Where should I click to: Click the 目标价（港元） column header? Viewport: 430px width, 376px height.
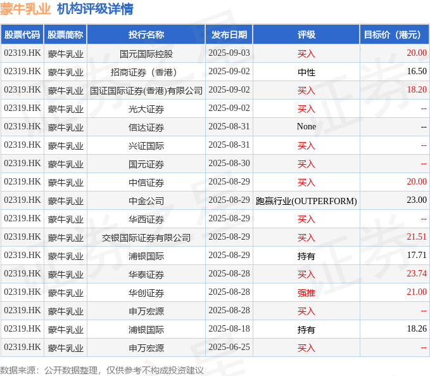pyautogui.click(x=395, y=35)
